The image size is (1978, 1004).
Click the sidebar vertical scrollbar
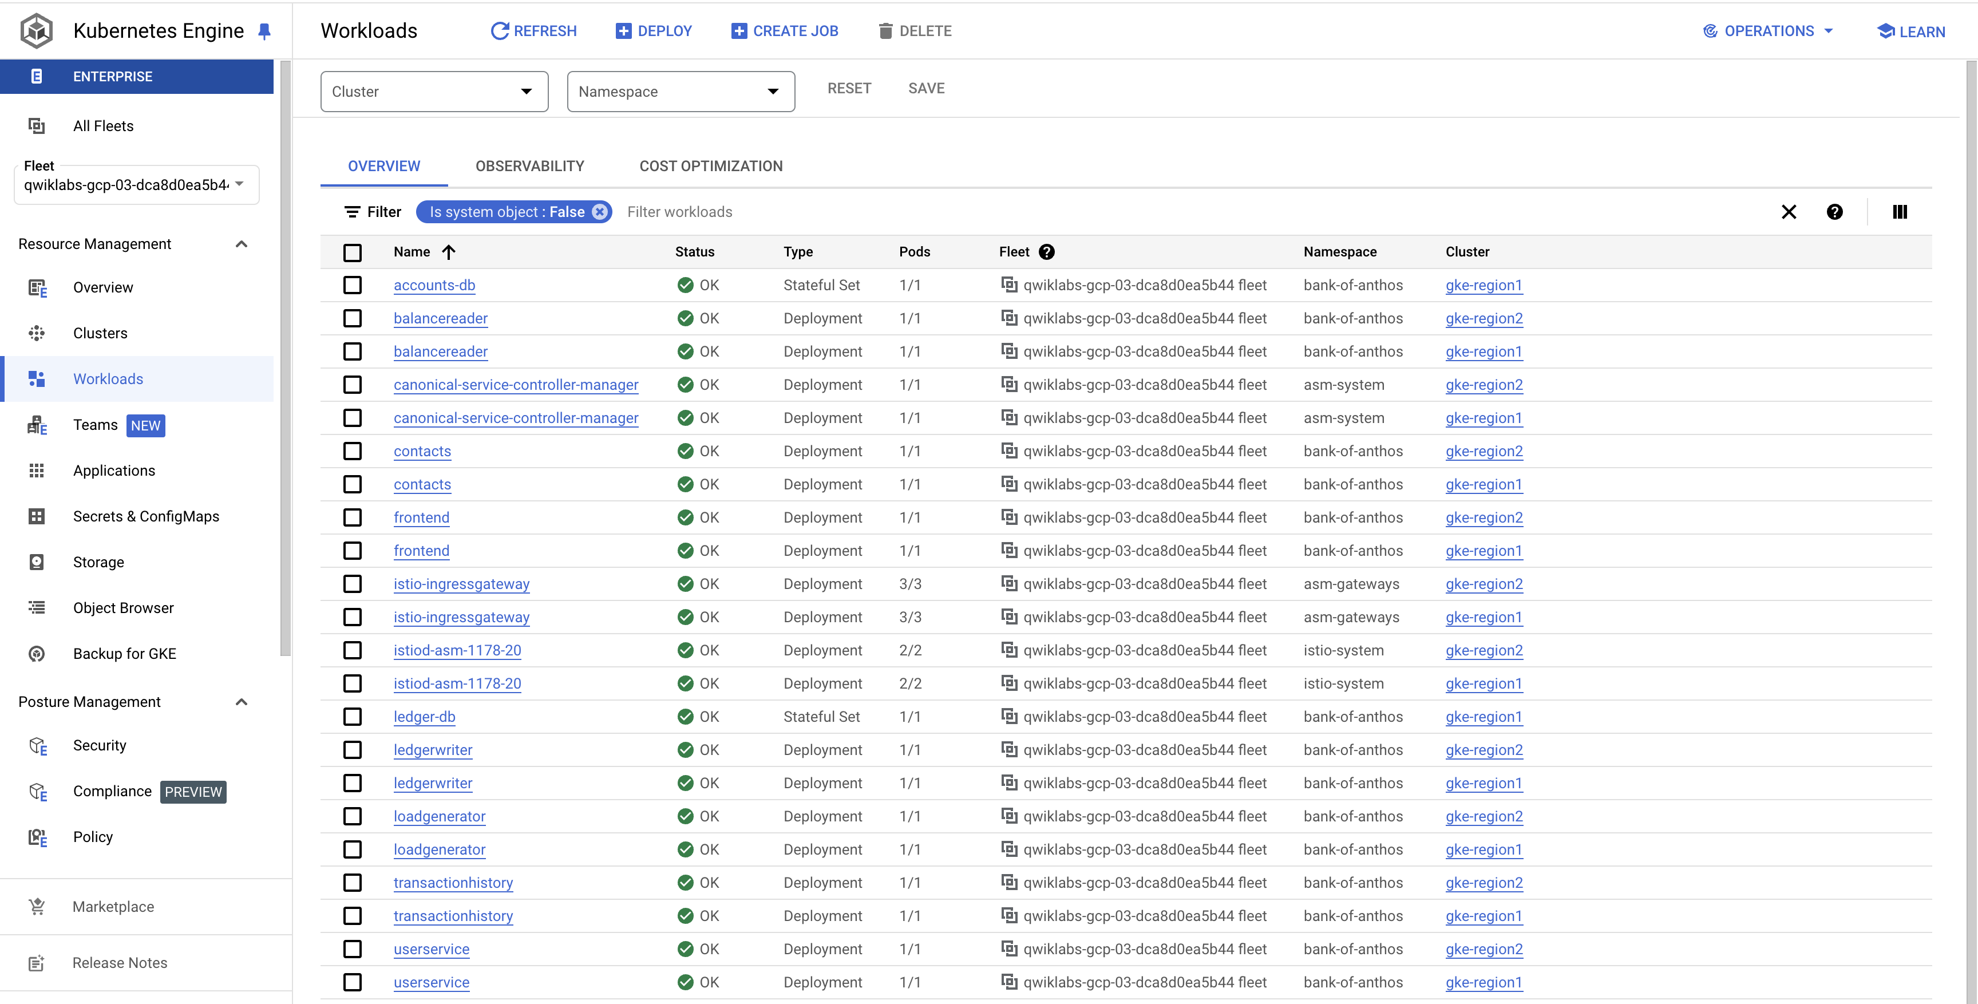pos(286,358)
